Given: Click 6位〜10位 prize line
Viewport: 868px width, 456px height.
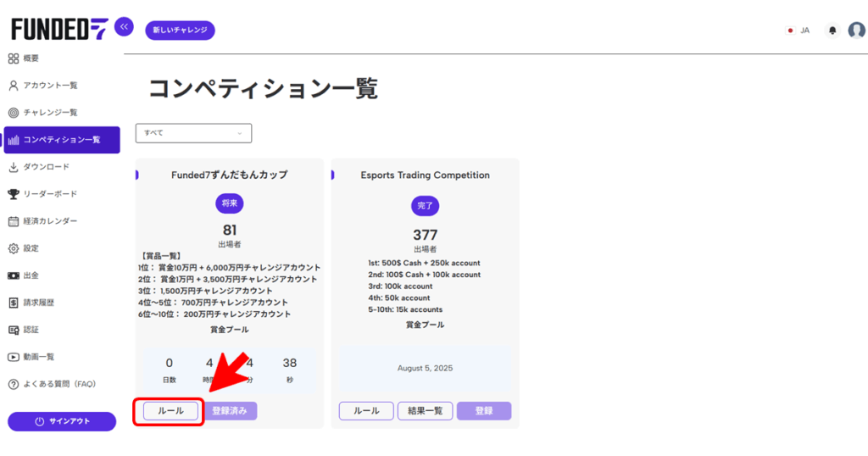Looking at the screenshot, I should point(214,314).
